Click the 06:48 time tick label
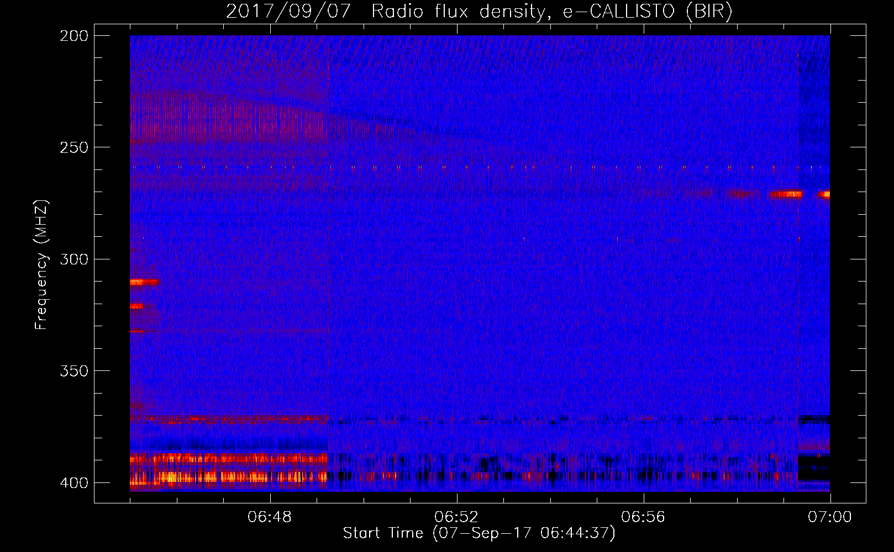Image resolution: width=894 pixels, height=552 pixels. pos(270,517)
